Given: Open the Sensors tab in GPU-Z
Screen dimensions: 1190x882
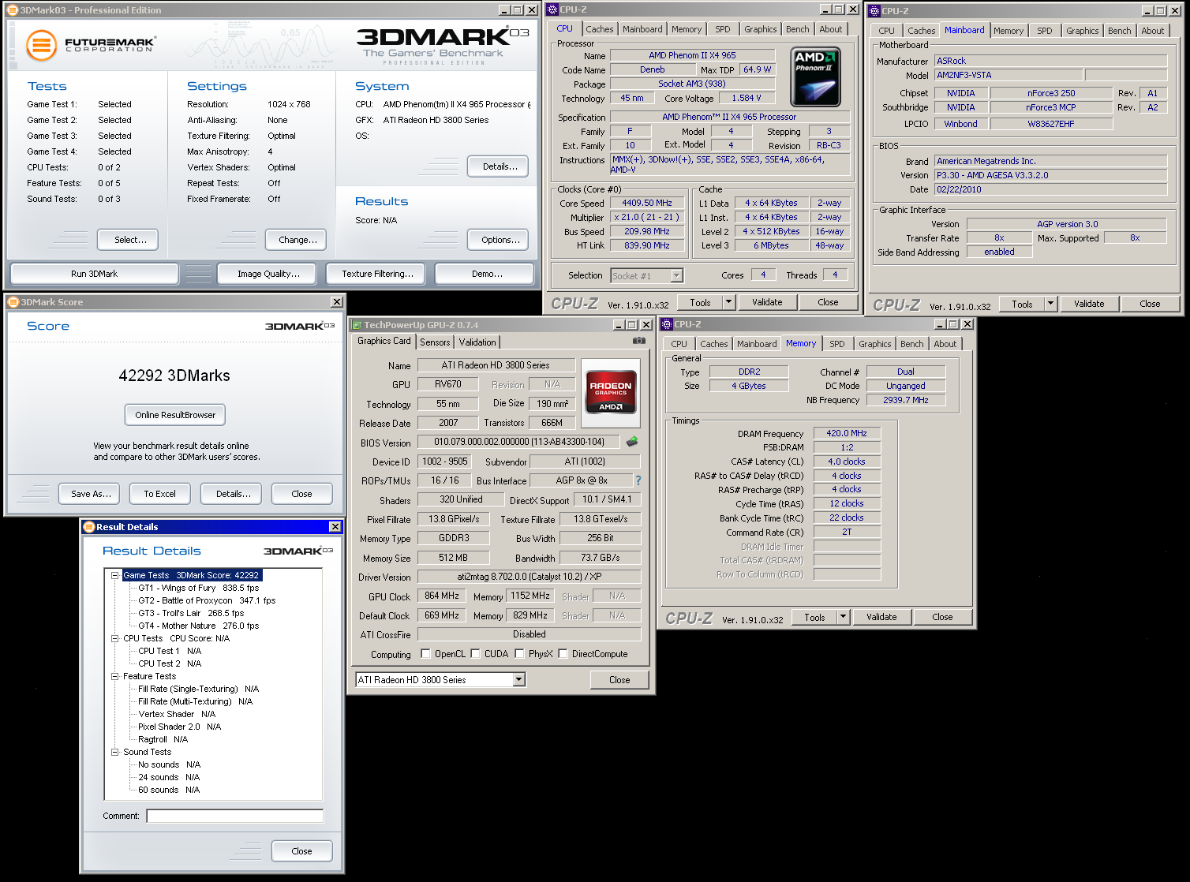Looking at the screenshot, I should pyautogui.click(x=435, y=342).
